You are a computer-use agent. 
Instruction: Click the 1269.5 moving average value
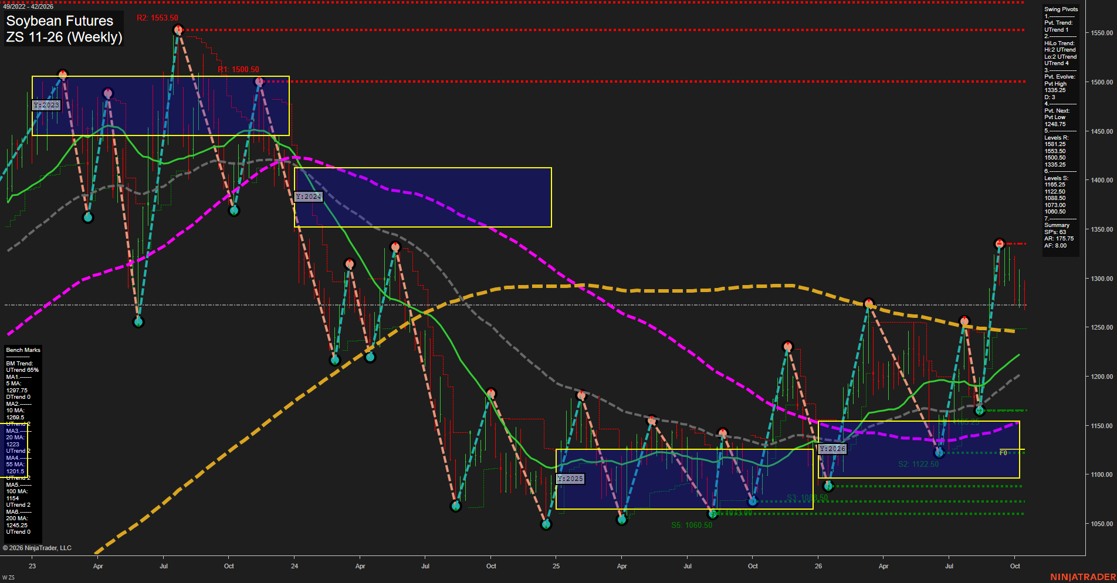pos(15,418)
